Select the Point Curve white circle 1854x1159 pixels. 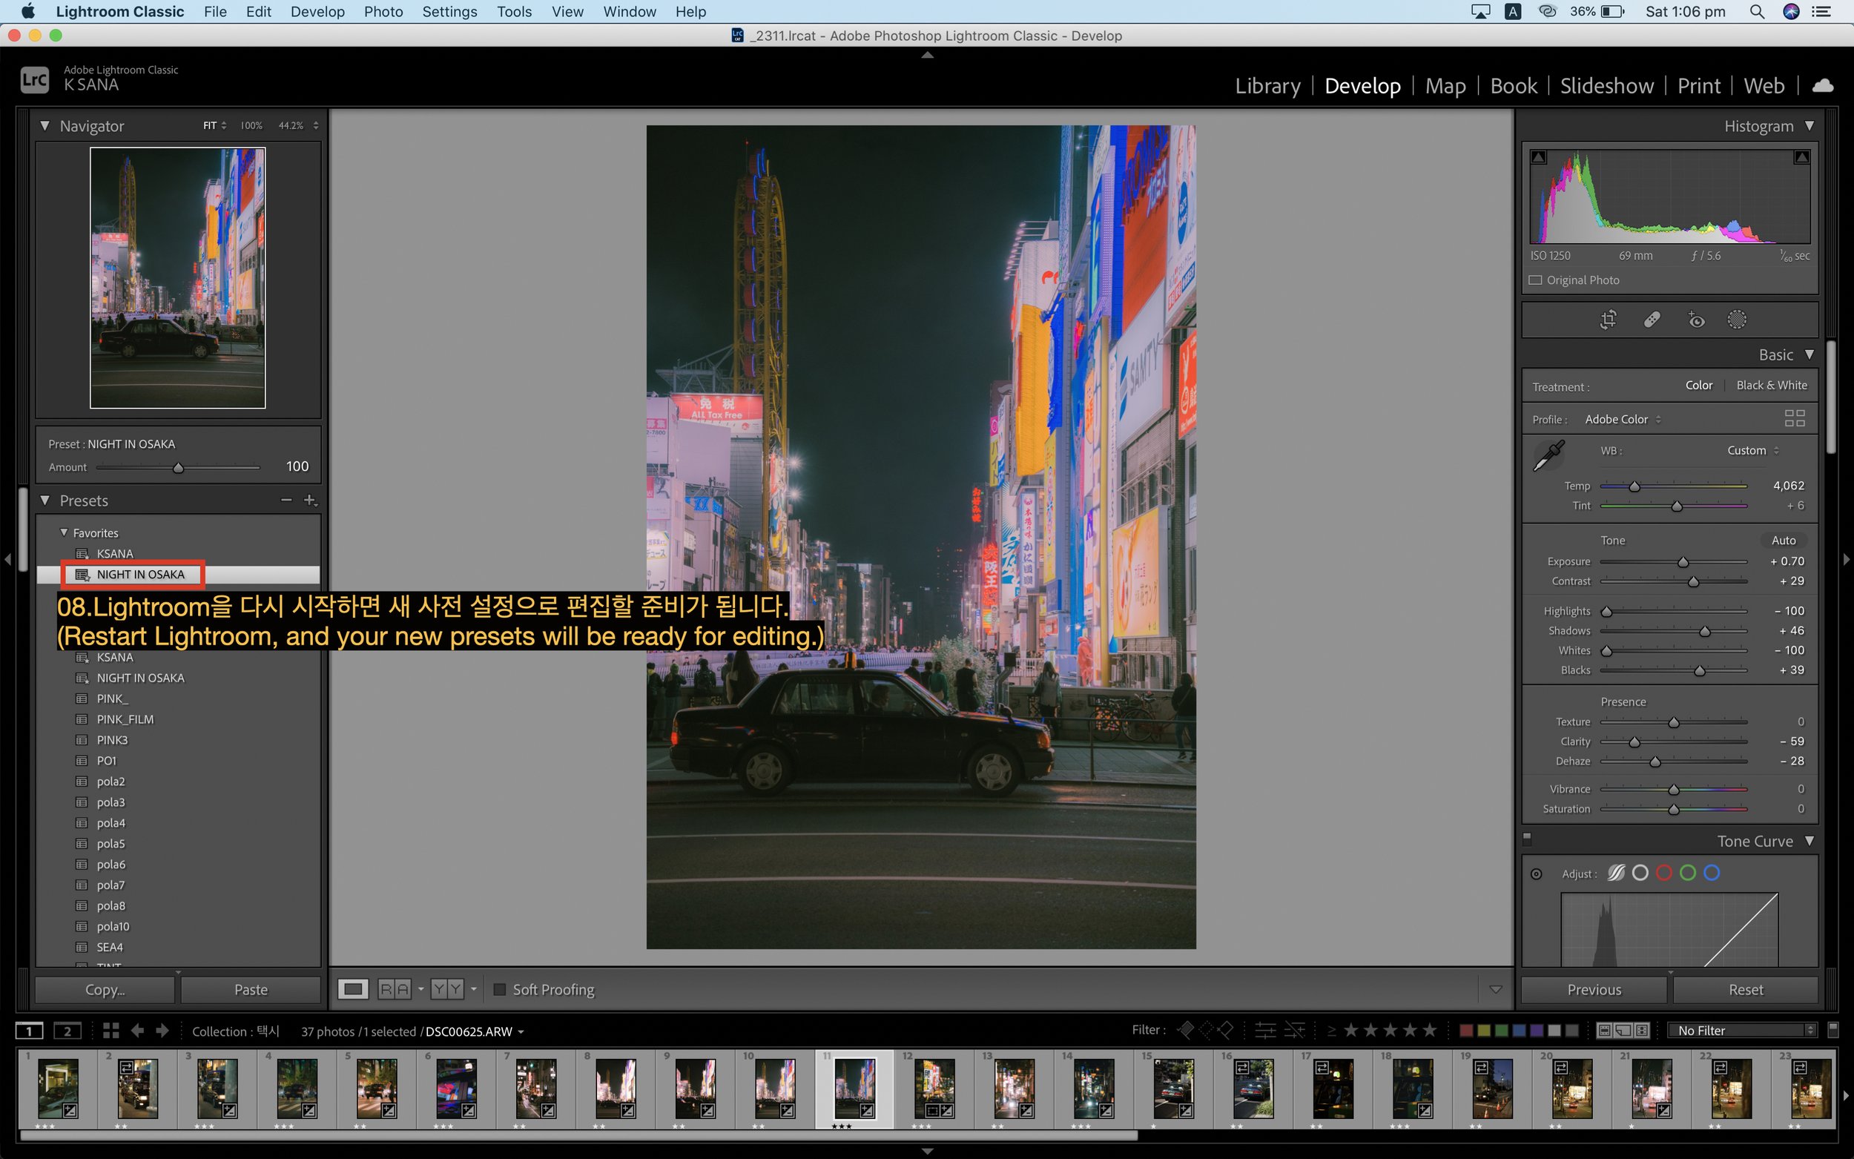1640,872
